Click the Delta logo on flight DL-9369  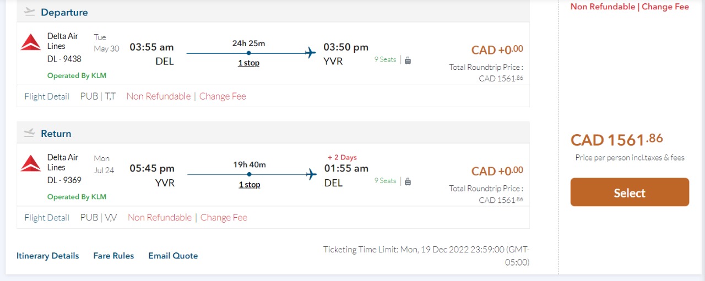(31, 163)
